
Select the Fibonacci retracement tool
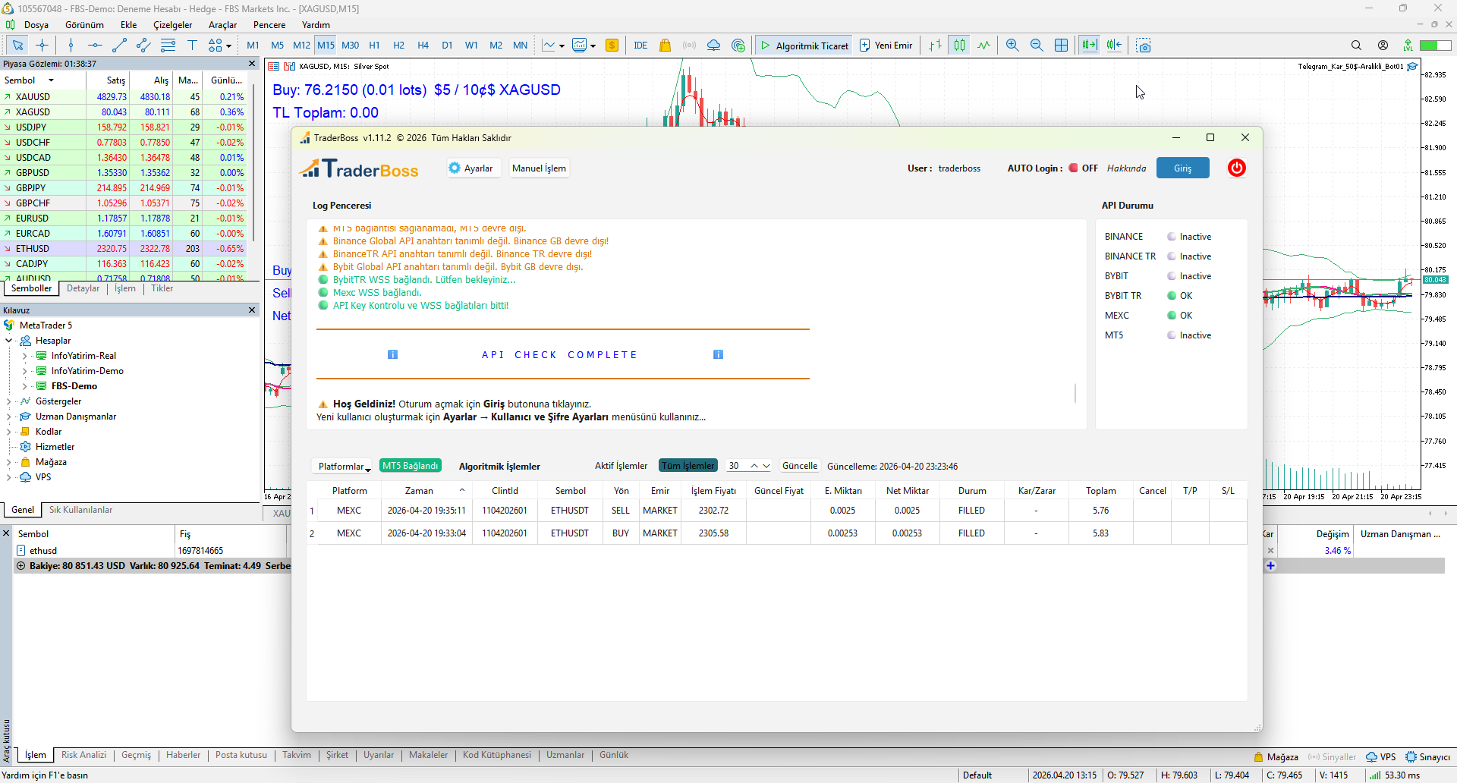[168, 46]
